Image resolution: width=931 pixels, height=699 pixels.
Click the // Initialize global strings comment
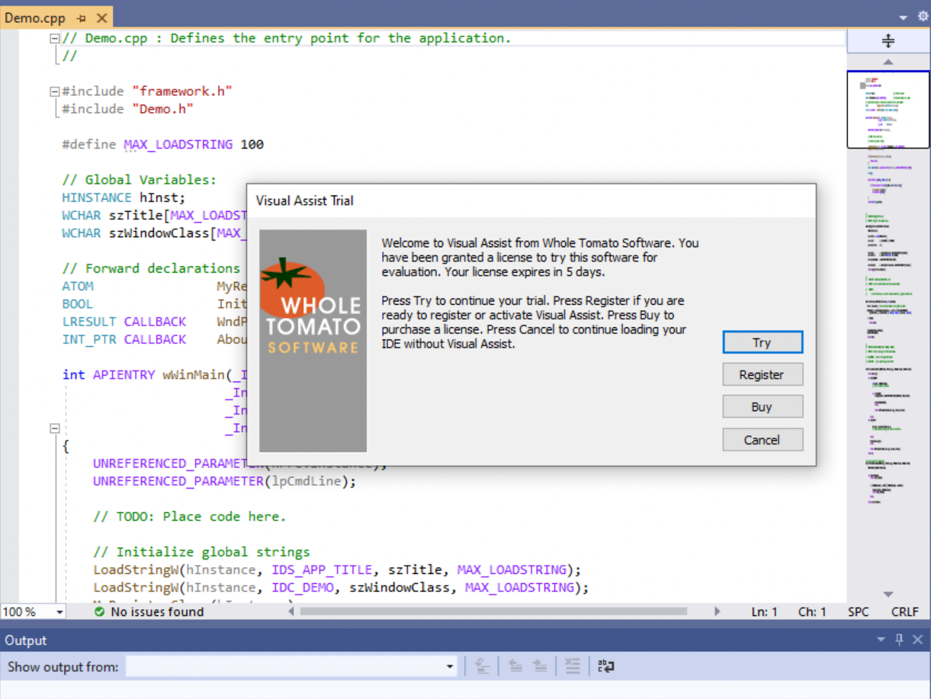(x=201, y=552)
